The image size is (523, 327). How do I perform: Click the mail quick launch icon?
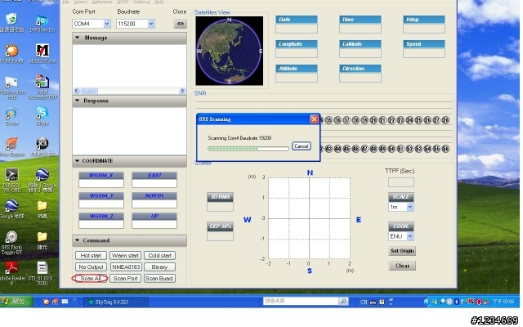click(65, 302)
